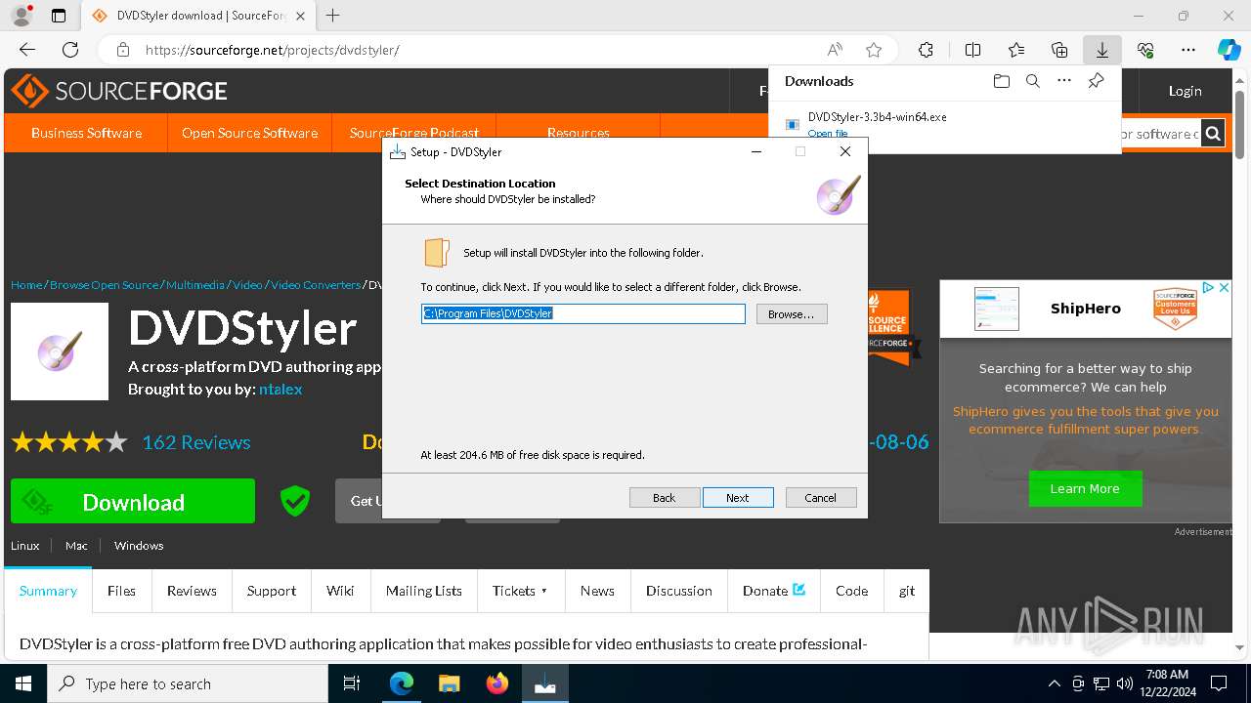Click Next in DVDStyler setup
The image size is (1251, 703).
pos(738,498)
